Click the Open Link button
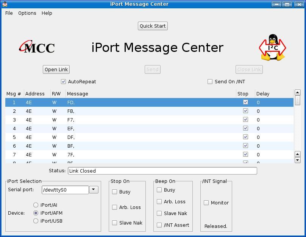This screenshot has height=237, width=306. (x=56, y=69)
